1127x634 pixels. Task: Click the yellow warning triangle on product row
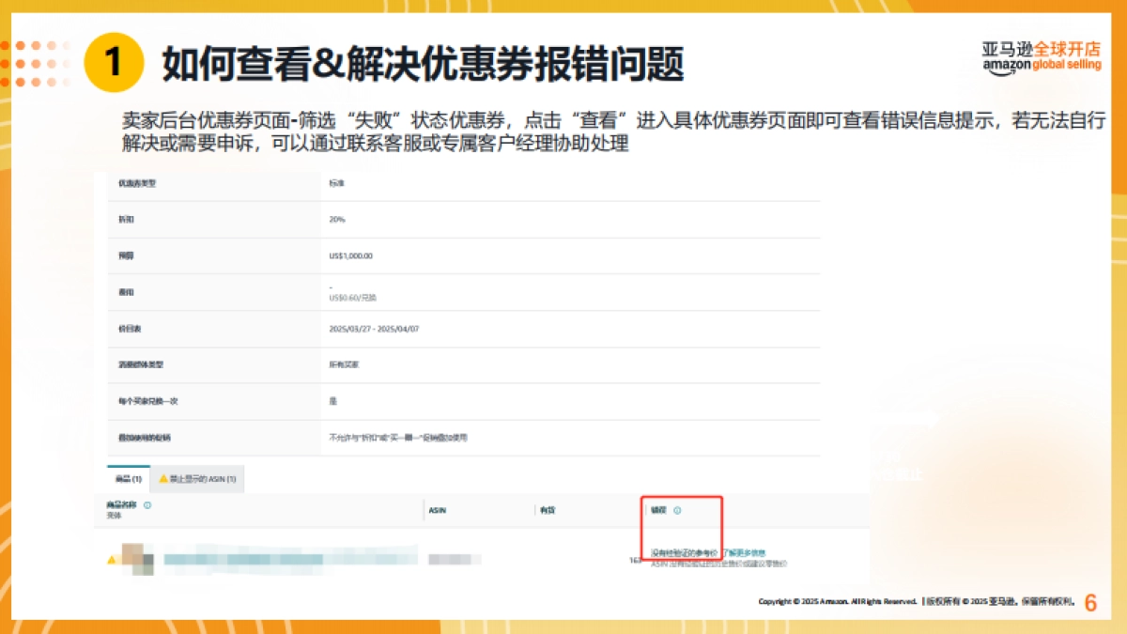113,558
